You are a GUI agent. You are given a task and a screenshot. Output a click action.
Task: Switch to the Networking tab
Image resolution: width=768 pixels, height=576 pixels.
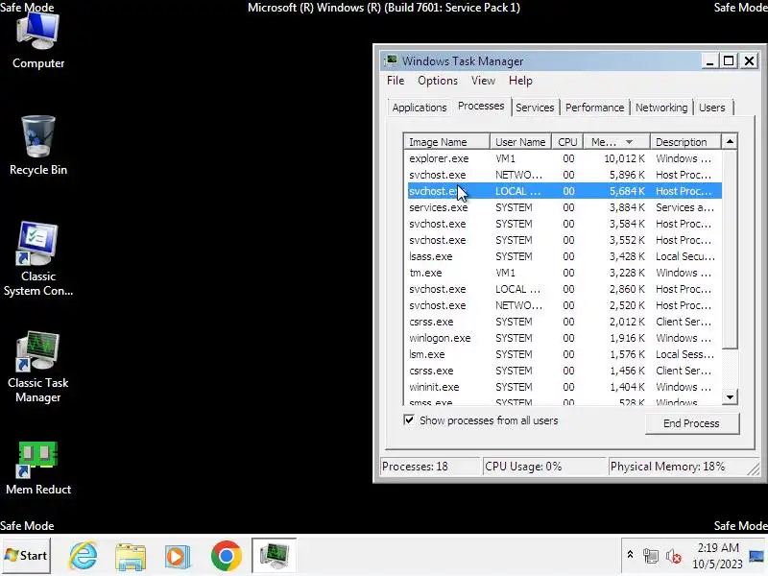click(661, 108)
